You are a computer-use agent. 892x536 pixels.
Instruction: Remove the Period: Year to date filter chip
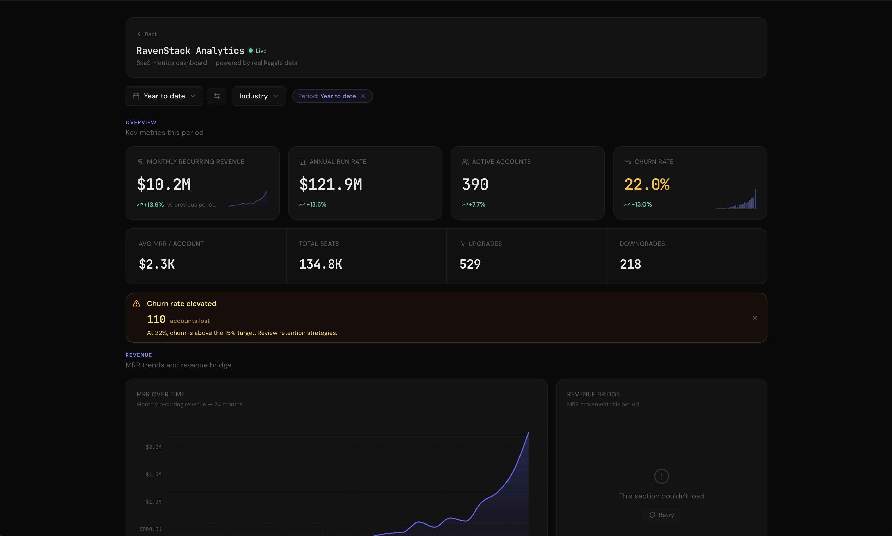coord(363,96)
